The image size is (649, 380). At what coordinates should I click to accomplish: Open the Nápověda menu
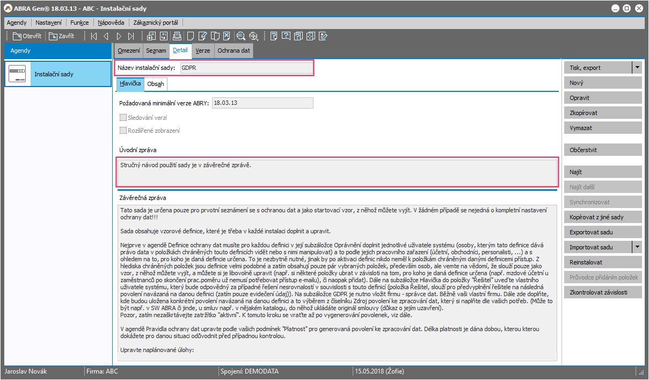pos(111,23)
